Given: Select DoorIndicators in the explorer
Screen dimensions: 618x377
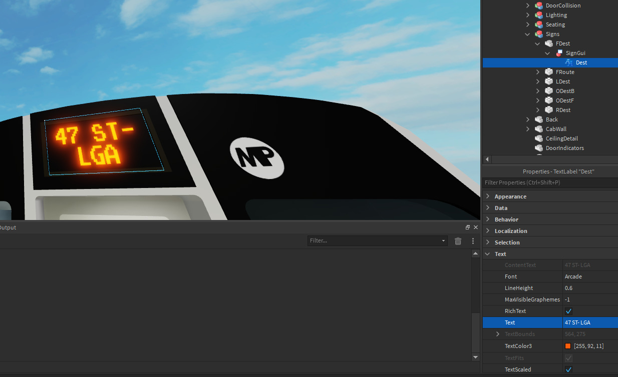Looking at the screenshot, I should [x=564, y=148].
